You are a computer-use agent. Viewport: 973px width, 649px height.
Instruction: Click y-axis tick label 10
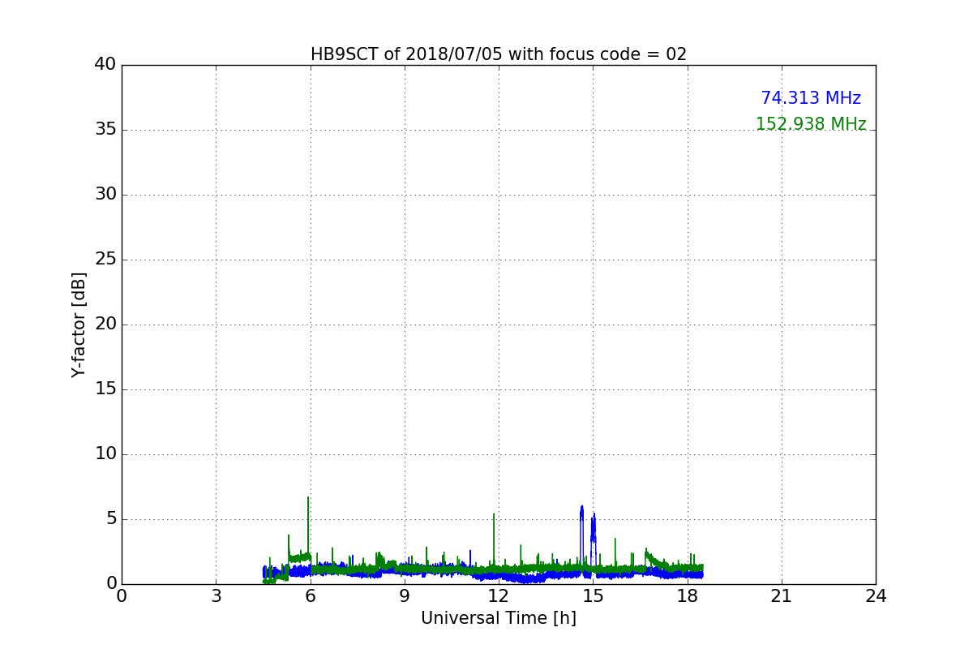pos(105,453)
